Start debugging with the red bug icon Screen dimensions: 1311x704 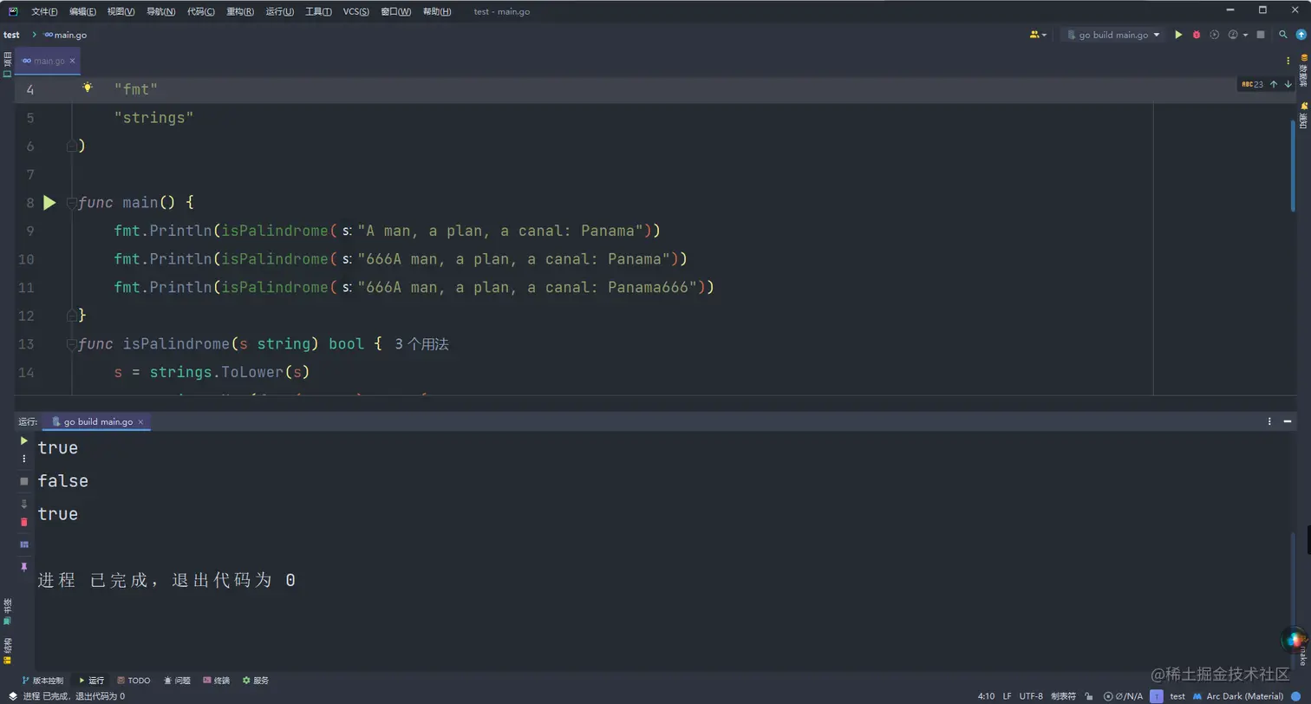(x=1197, y=35)
